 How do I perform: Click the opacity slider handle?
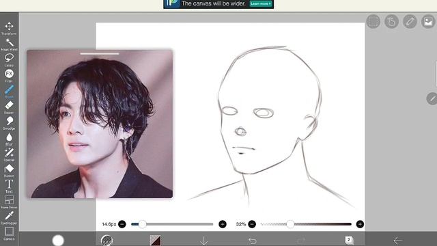pos(290,224)
